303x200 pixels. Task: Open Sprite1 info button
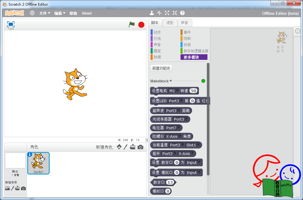[30, 154]
